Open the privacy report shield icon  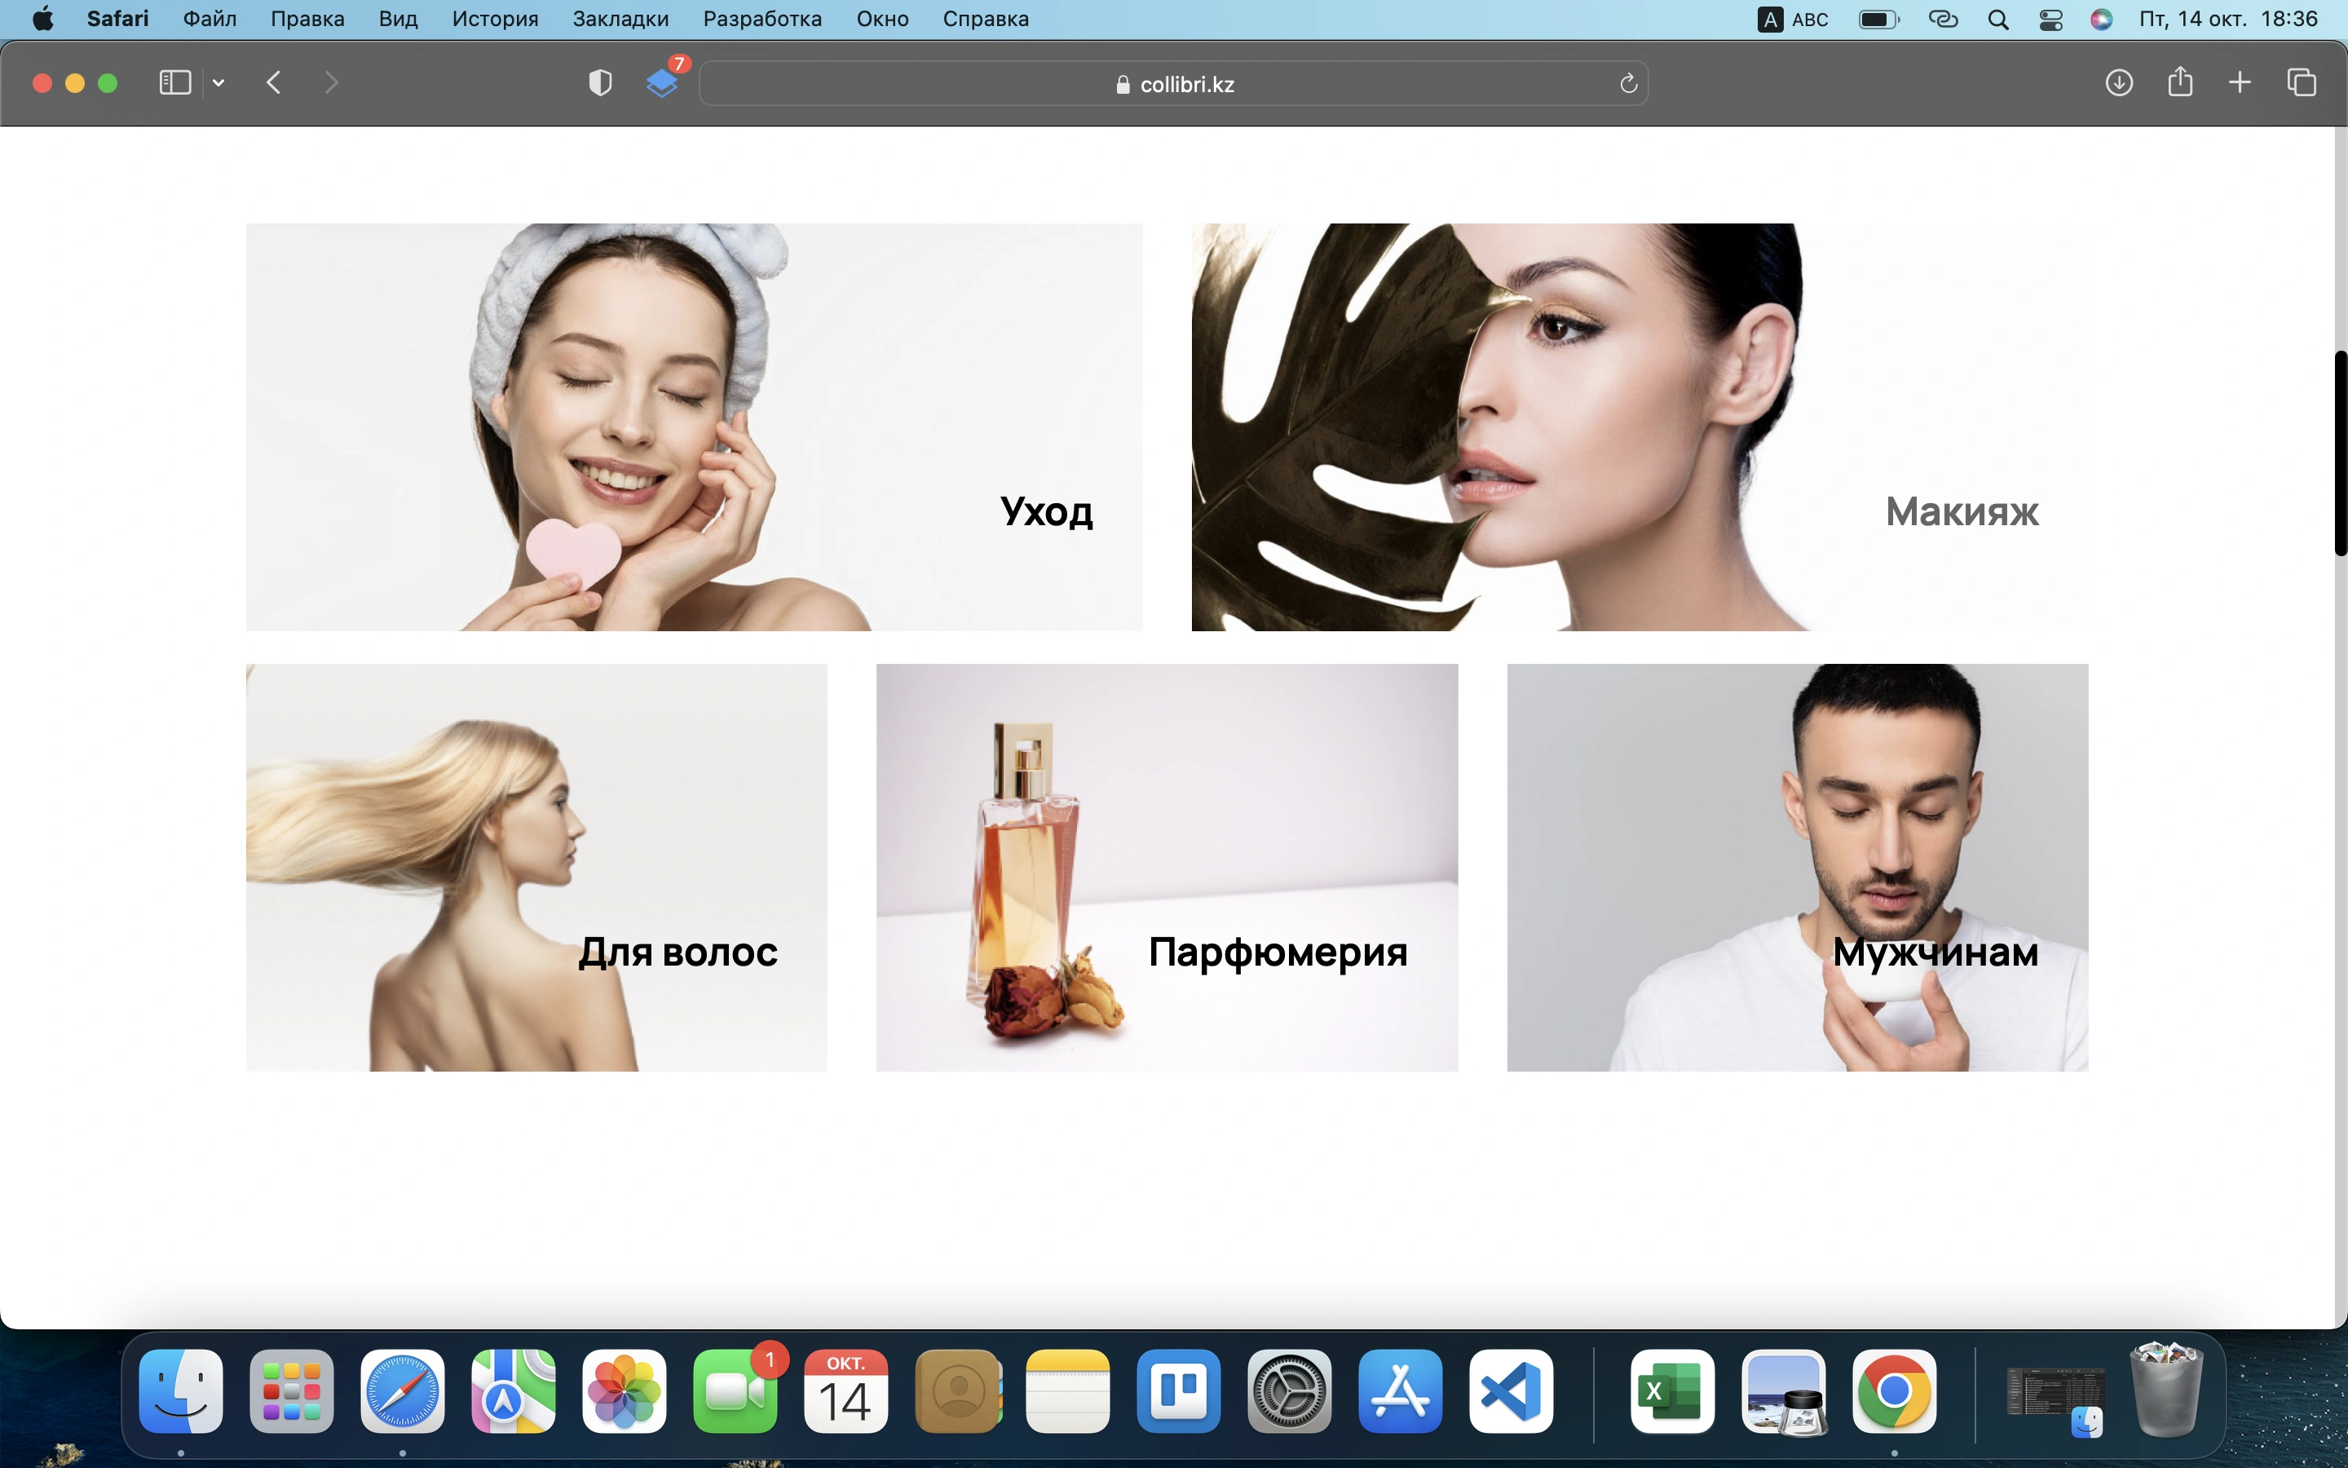(x=601, y=83)
